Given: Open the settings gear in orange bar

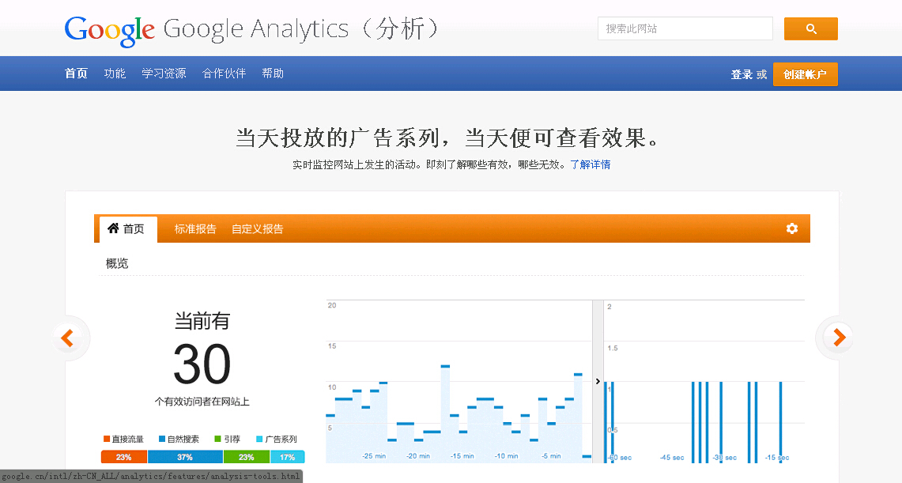Looking at the screenshot, I should 792,228.
